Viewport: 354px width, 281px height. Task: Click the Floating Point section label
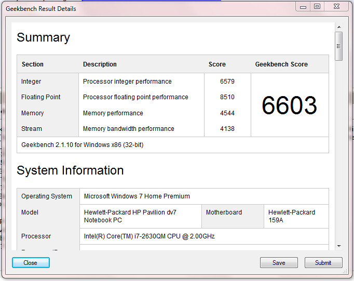click(41, 97)
